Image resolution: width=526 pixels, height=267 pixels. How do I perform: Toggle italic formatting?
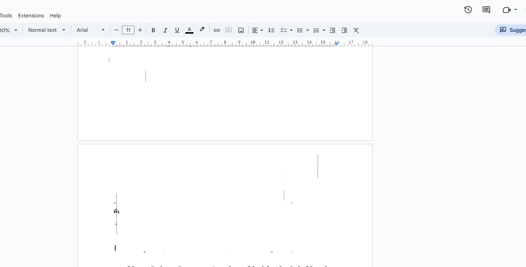pyautogui.click(x=165, y=30)
